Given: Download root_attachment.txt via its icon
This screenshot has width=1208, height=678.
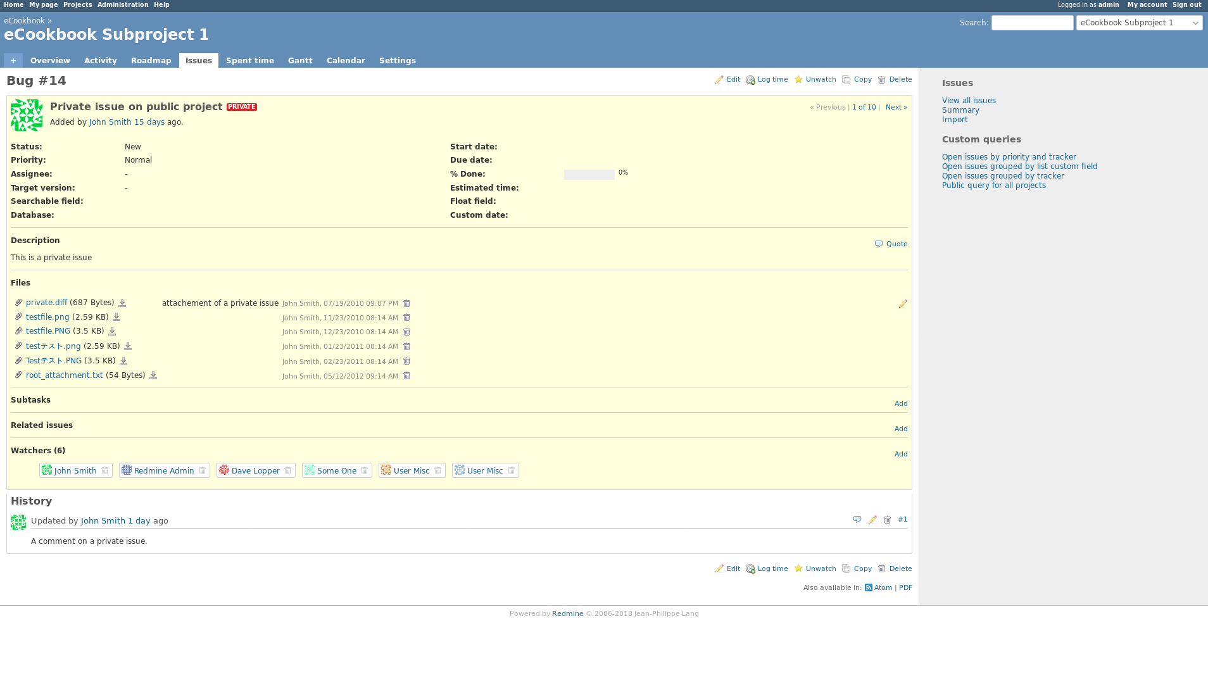Looking at the screenshot, I should [x=153, y=375].
